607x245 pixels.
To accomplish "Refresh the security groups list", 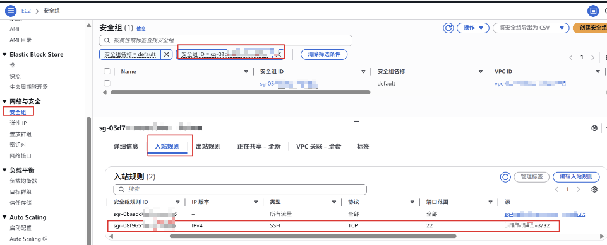I will tap(448, 28).
